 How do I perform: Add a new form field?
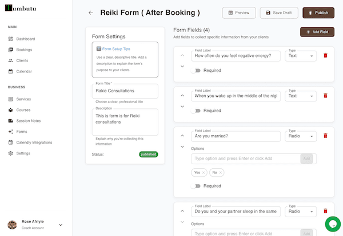point(317,32)
